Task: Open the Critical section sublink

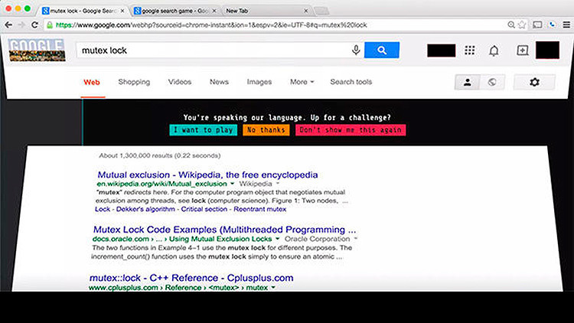Action: [x=204, y=210]
